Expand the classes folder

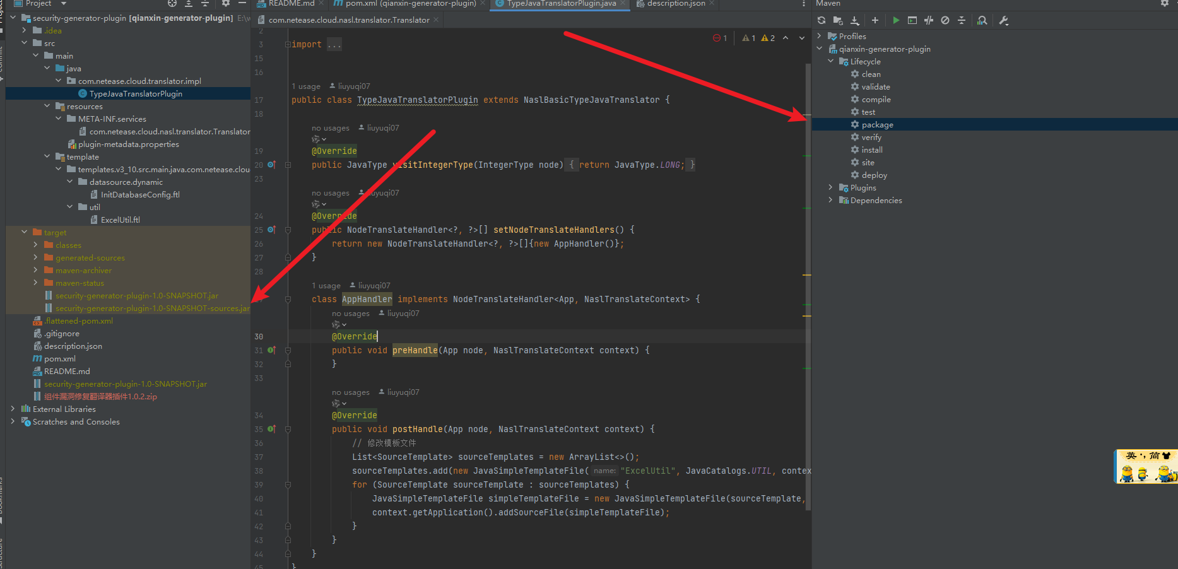coord(36,245)
